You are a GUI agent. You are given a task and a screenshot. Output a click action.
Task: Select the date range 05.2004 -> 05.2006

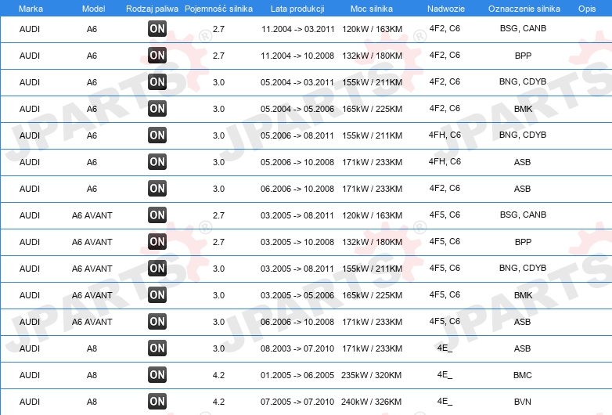(x=297, y=109)
